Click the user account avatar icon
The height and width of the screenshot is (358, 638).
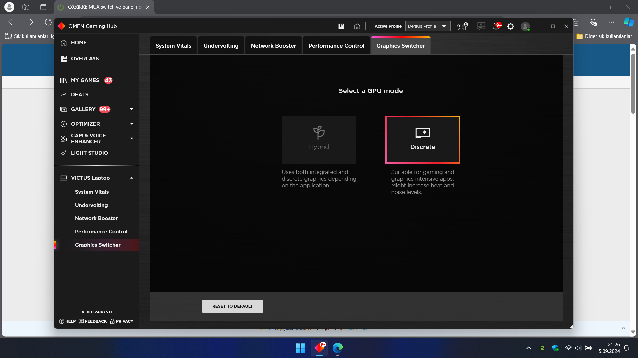point(525,26)
